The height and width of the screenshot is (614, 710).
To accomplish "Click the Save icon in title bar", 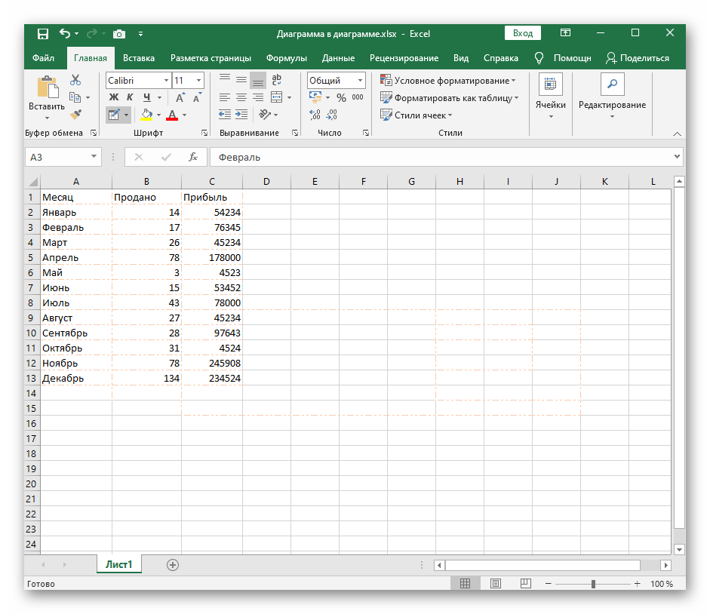I will pyautogui.click(x=42, y=34).
